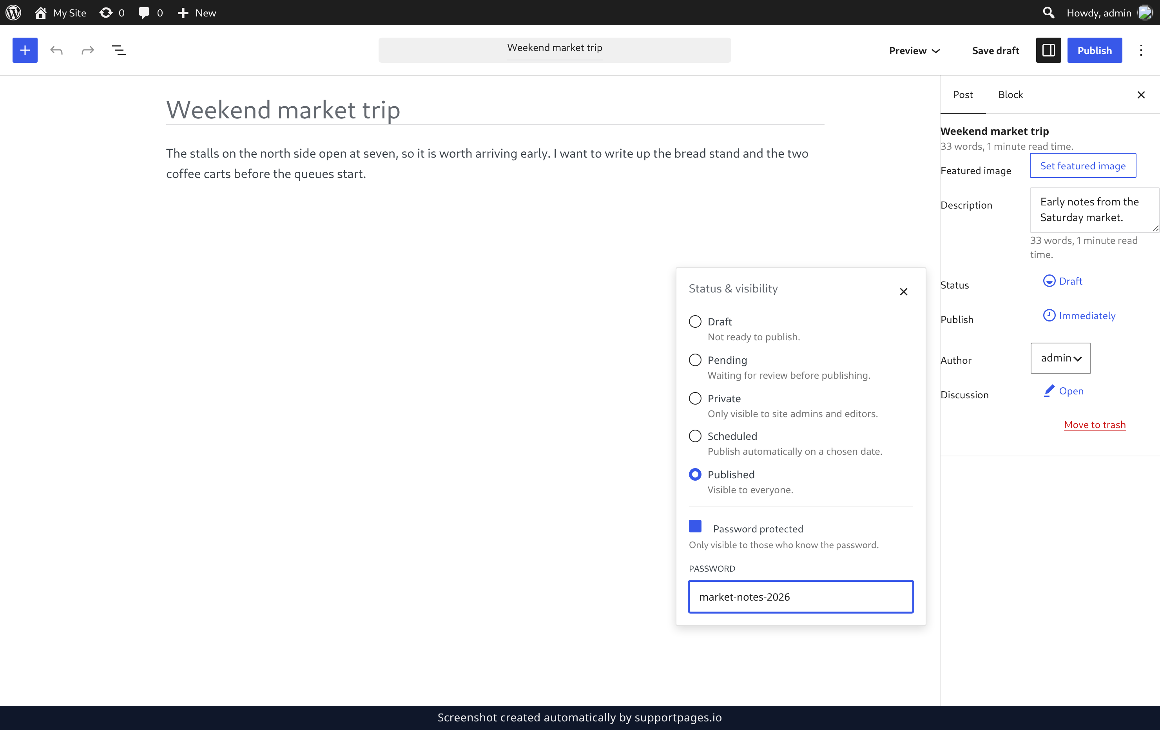The height and width of the screenshot is (730, 1160).
Task: Click Set featured image button
Action: click(1083, 166)
